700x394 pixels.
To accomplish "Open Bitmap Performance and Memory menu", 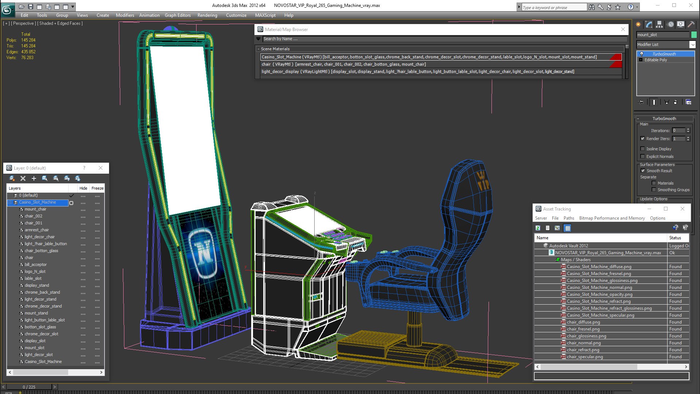I will 612,218.
